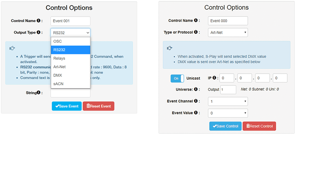316x181 pixels.
Task: Click info icon next to String label
Action: coord(38,92)
